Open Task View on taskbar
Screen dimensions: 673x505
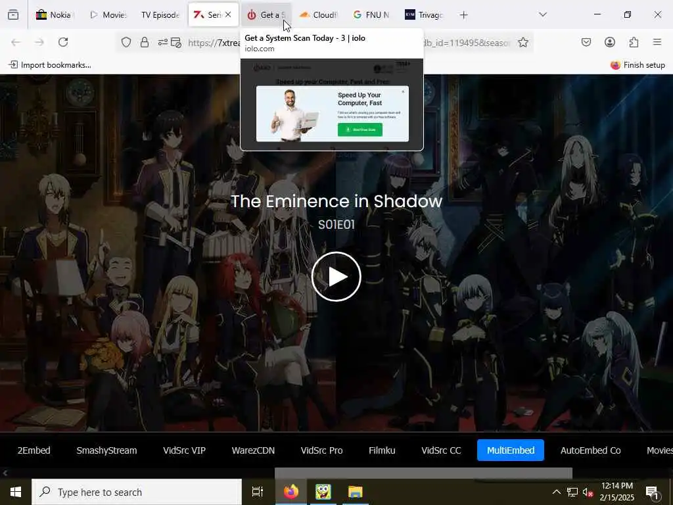(258, 492)
